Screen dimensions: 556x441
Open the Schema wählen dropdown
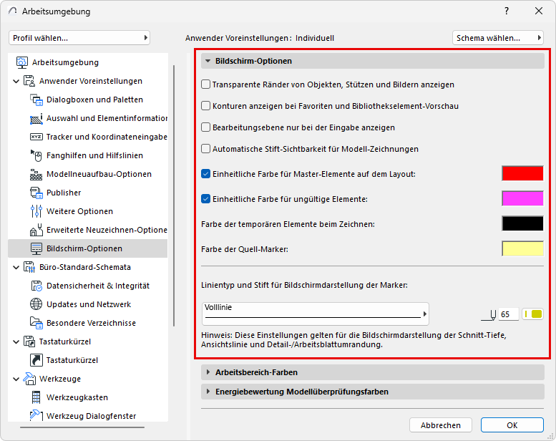(498, 38)
